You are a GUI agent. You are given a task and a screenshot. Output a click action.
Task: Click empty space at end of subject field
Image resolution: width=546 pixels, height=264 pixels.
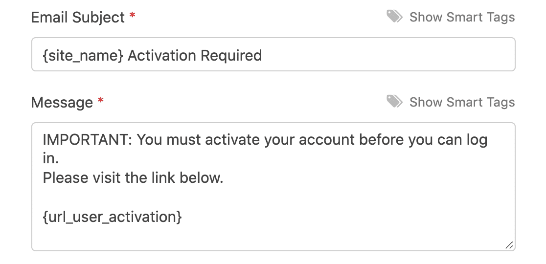point(387,55)
